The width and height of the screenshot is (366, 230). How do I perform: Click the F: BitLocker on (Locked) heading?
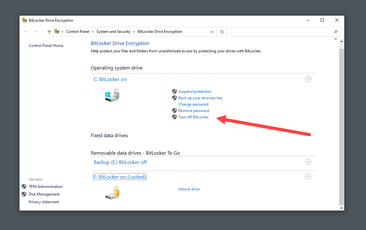coord(120,177)
